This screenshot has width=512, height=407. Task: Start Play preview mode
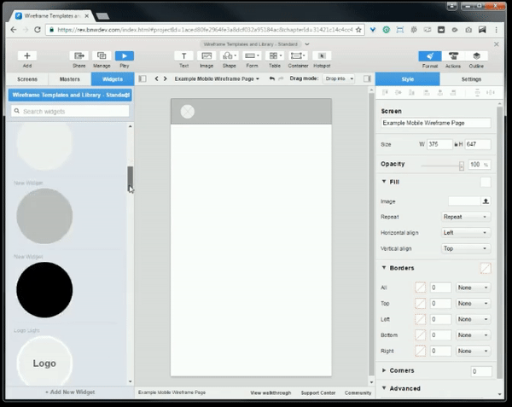tap(125, 55)
